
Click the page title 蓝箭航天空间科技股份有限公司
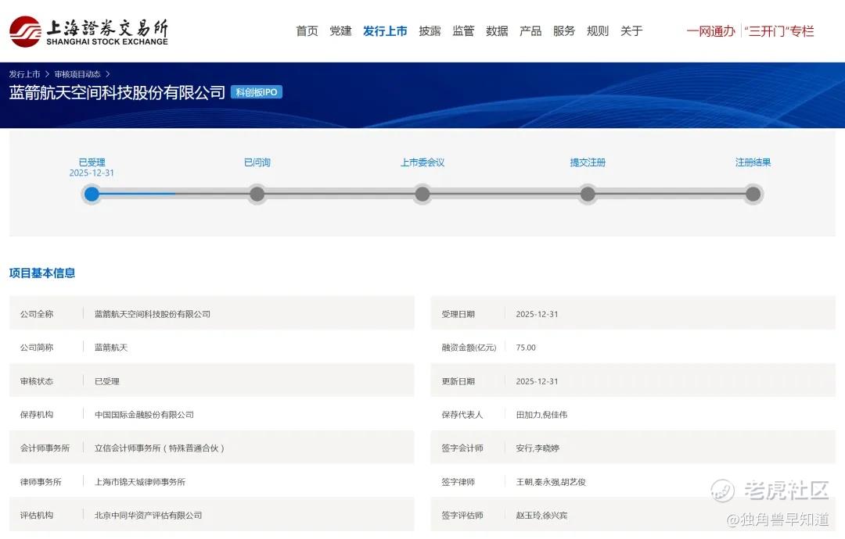(x=117, y=92)
